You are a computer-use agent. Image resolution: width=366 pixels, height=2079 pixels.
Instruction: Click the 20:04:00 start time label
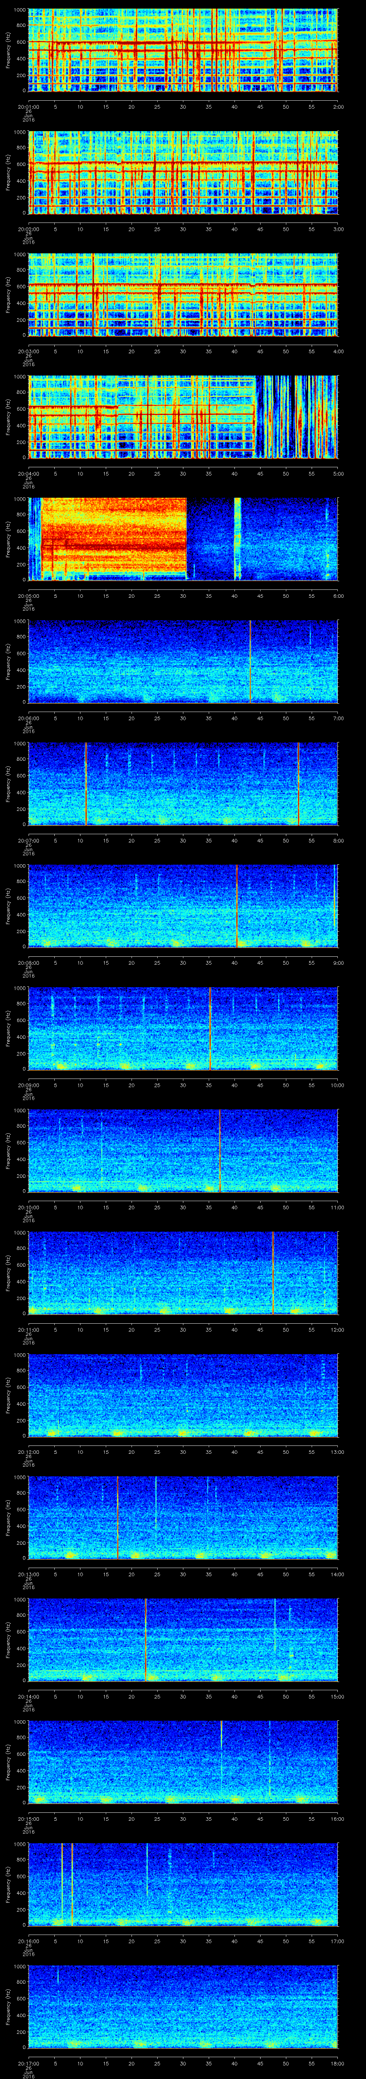pyautogui.click(x=28, y=473)
